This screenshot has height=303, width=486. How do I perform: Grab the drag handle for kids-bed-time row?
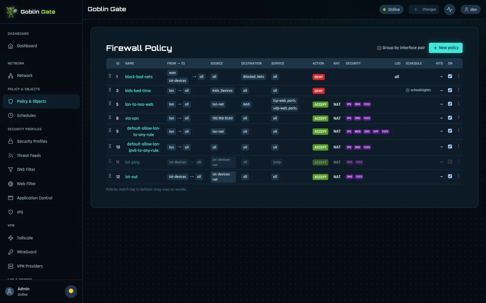coord(110,90)
